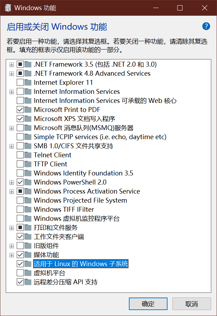Click folder icon beside 远程差分压缩 API 支持

[28, 282]
